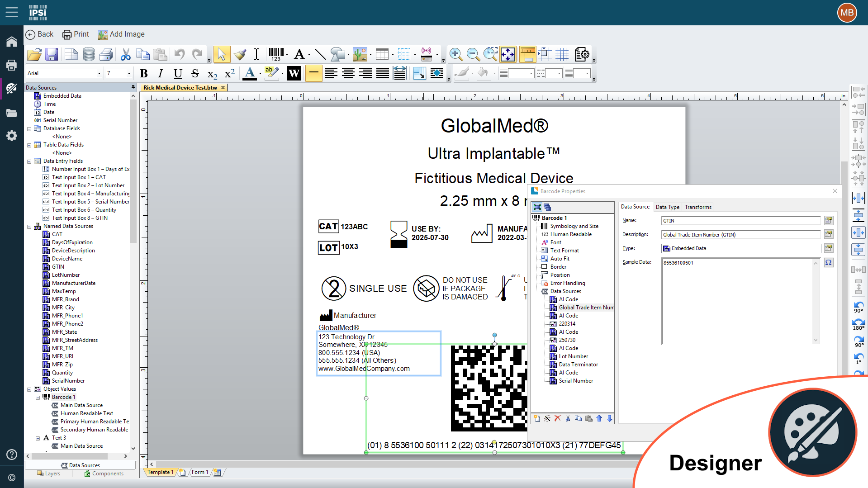Click the Description input field
The height and width of the screenshot is (488, 868).
pyautogui.click(x=741, y=235)
